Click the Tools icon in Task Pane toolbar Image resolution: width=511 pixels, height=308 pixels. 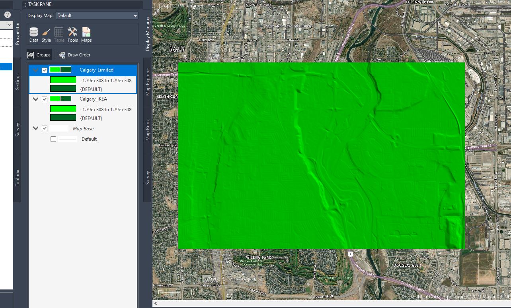click(x=72, y=33)
